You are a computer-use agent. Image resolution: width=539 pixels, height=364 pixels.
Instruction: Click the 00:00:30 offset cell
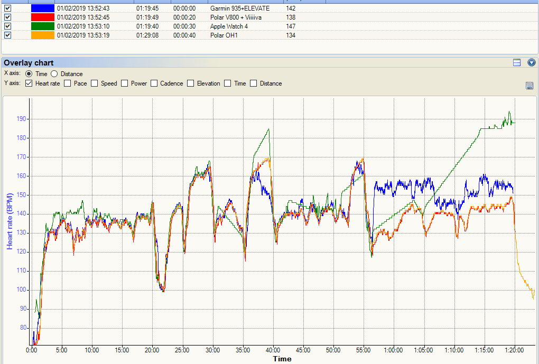coord(184,26)
